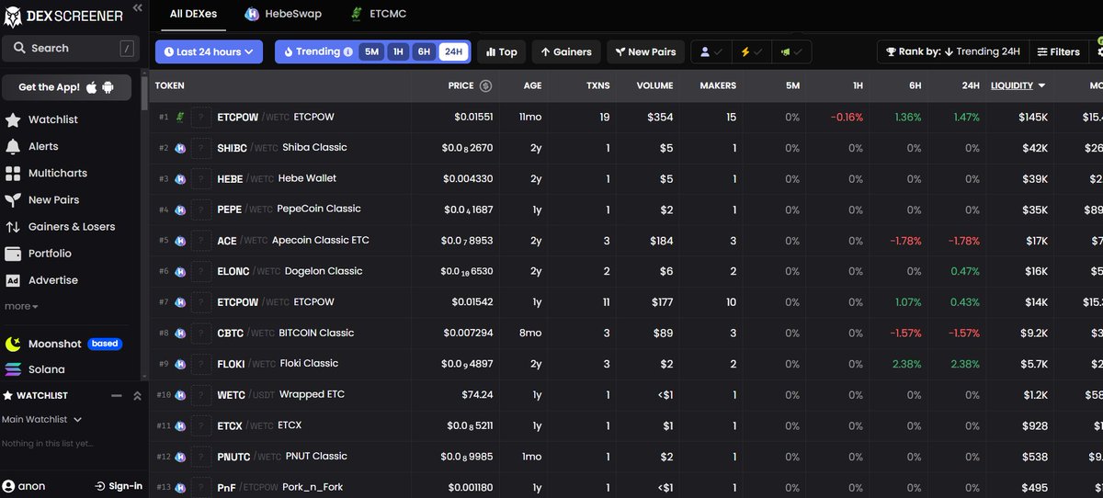Collapse the sidebar with double-chevron icon
This screenshot has height=498, width=1103.
(137, 7)
